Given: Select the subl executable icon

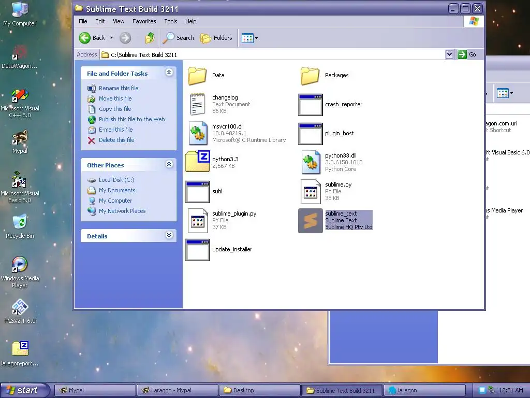Looking at the screenshot, I should pyautogui.click(x=198, y=192).
